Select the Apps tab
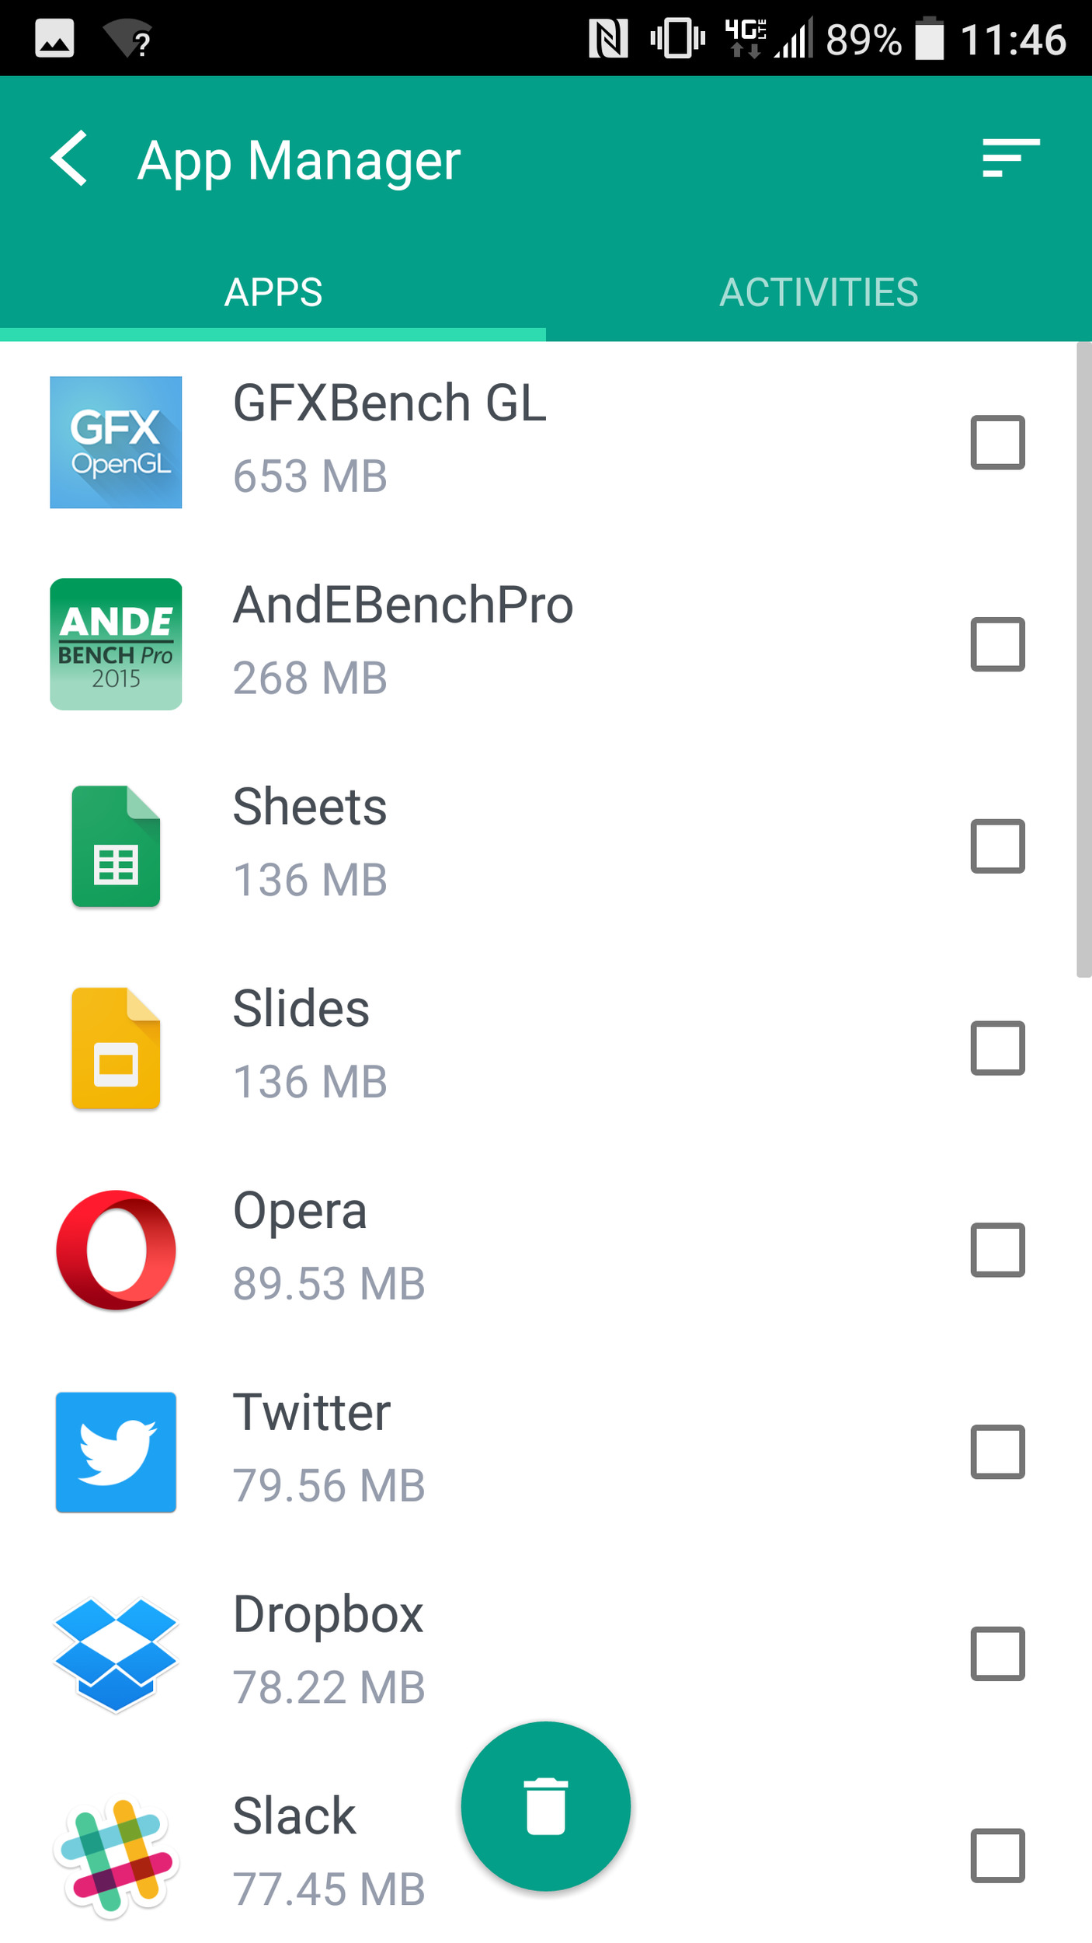1092x1943 pixels. click(x=273, y=292)
